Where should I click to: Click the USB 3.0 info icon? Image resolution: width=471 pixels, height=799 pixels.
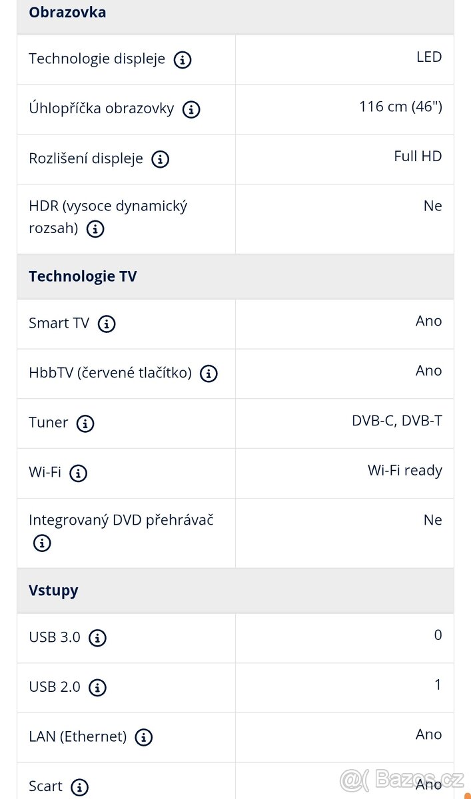pyautogui.click(x=97, y=637)
